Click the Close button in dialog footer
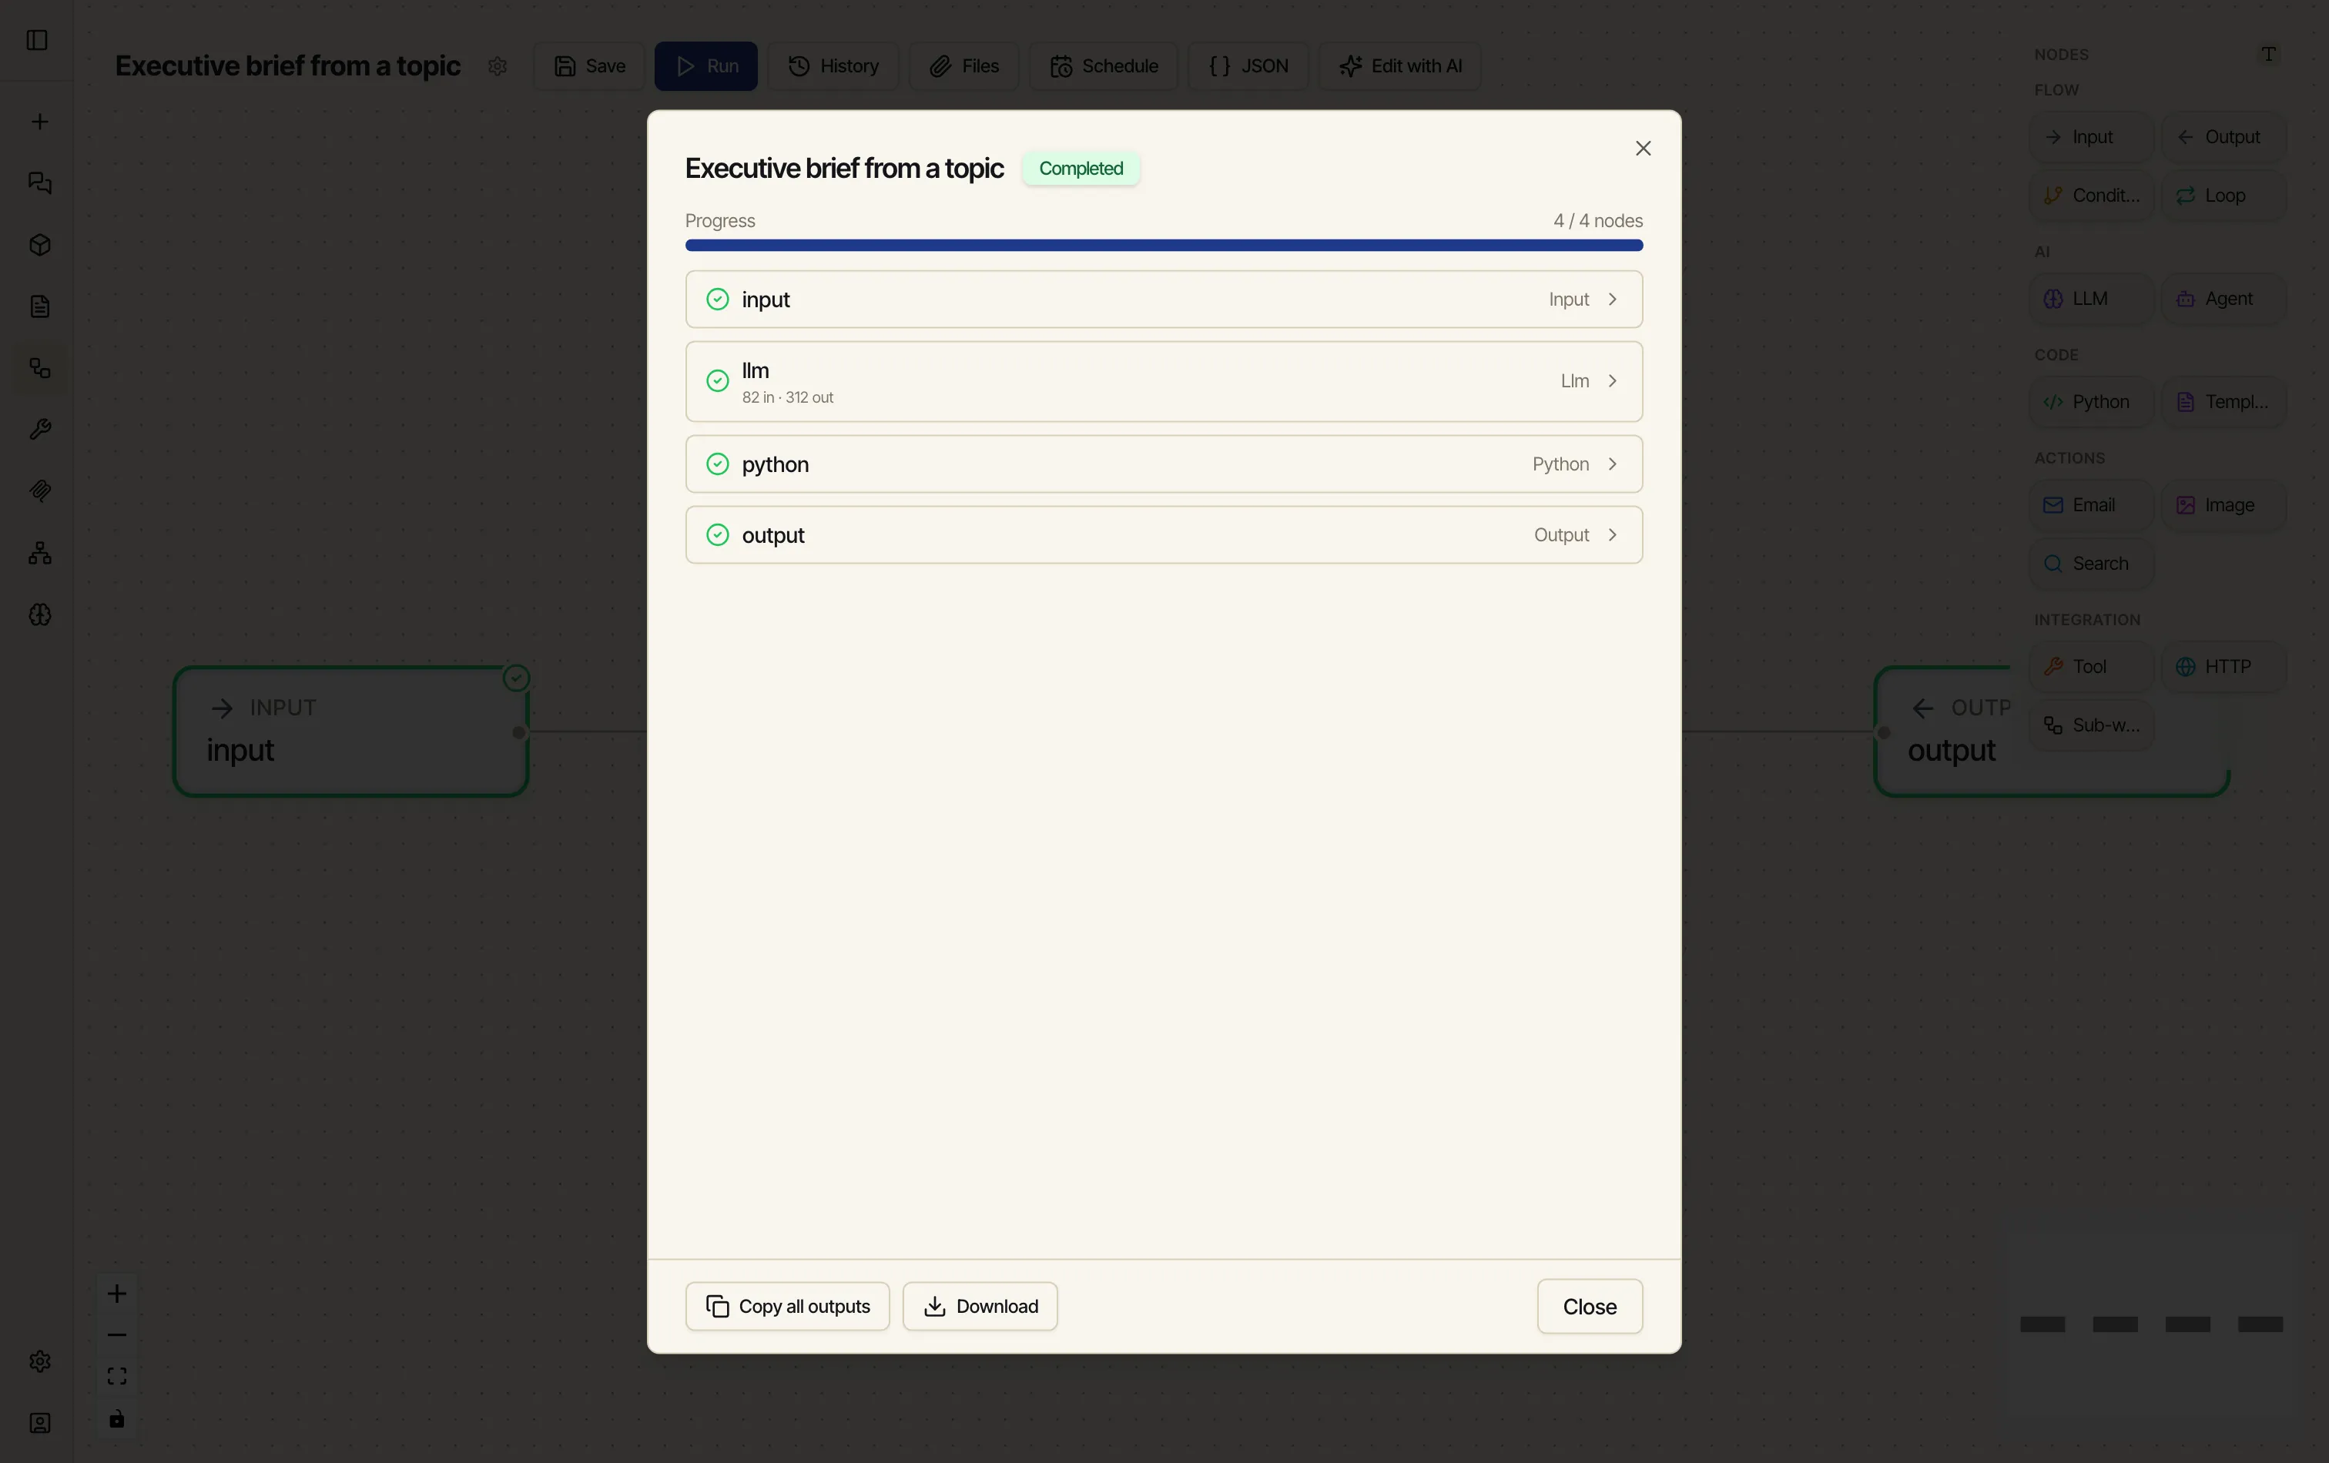 [x=1589, y=1307]
